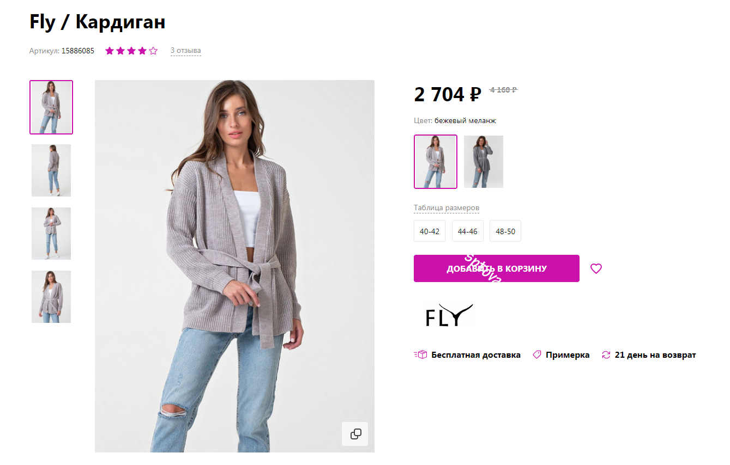Click the return arrows icon near 21 день
Image resolution: width=730 pixels, height=465 pixels.
pos(606,354)
